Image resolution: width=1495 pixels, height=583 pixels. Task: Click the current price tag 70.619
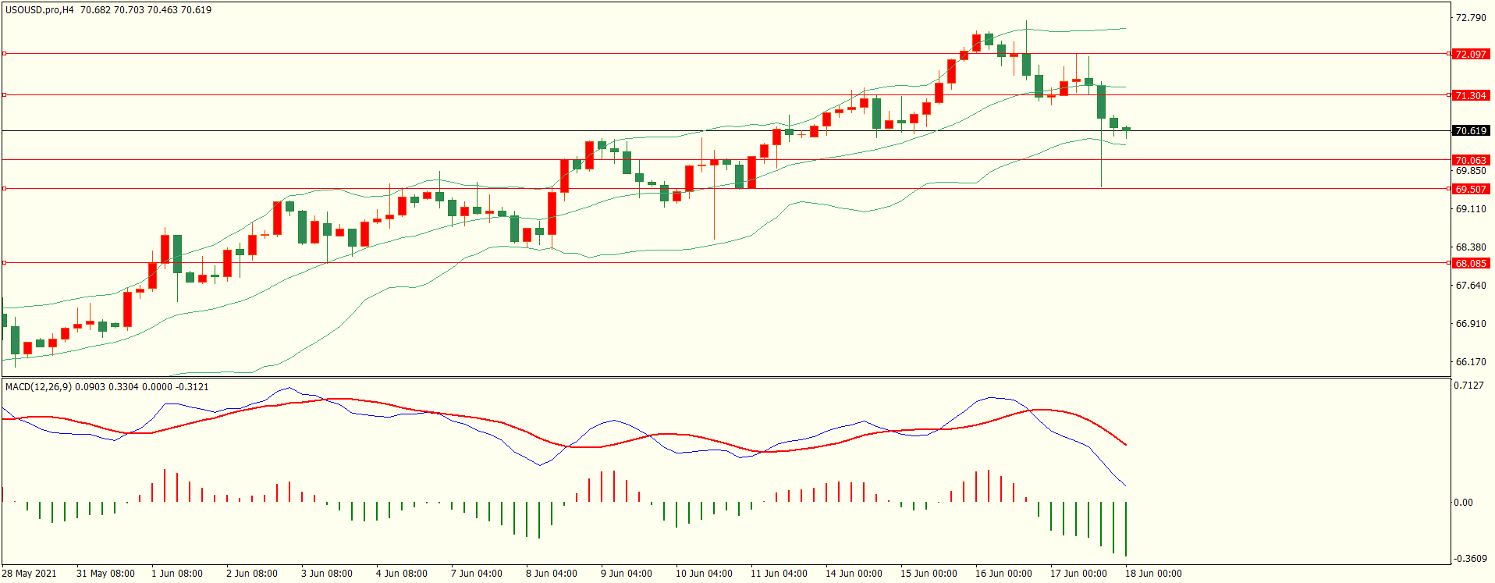(x=1470, y=130)
